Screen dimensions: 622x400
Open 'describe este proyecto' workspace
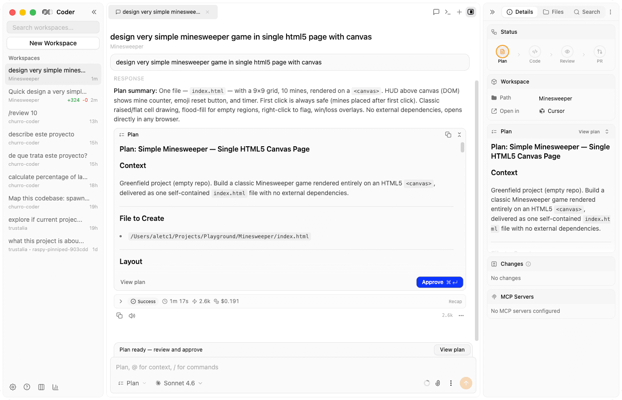click(53, 138)
